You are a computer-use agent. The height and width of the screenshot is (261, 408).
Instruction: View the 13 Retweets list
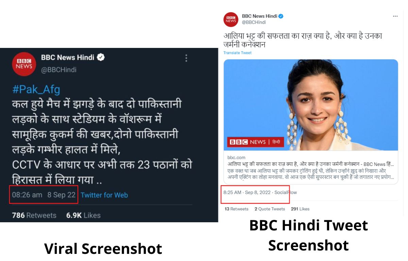(236, 209)
